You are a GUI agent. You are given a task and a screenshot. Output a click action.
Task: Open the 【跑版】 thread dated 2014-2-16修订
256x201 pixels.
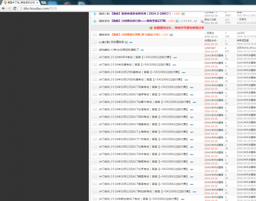(141, 14)
